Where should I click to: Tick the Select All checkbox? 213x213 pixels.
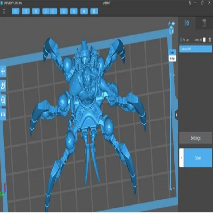[x=204, y=40]
